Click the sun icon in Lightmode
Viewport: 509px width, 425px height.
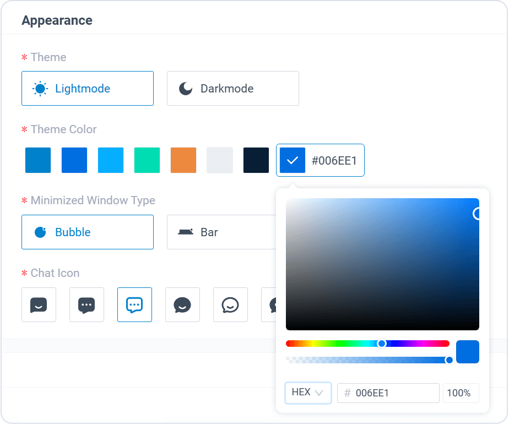pos(40,89)
